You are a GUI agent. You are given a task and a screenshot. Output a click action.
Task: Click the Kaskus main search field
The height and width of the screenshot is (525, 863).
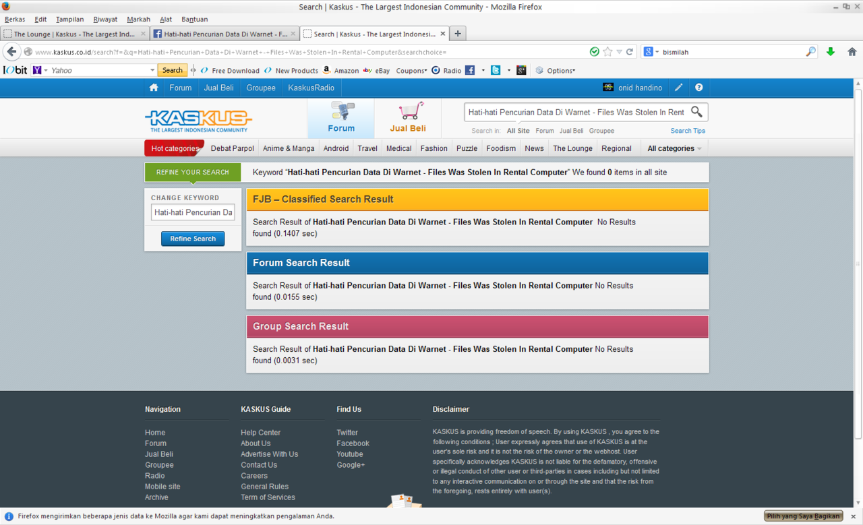pos(576,112)
